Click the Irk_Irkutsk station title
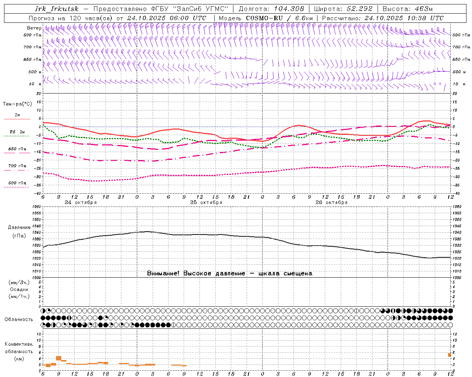The width and height of the screenshot is (472, 377). coord(57,9)
